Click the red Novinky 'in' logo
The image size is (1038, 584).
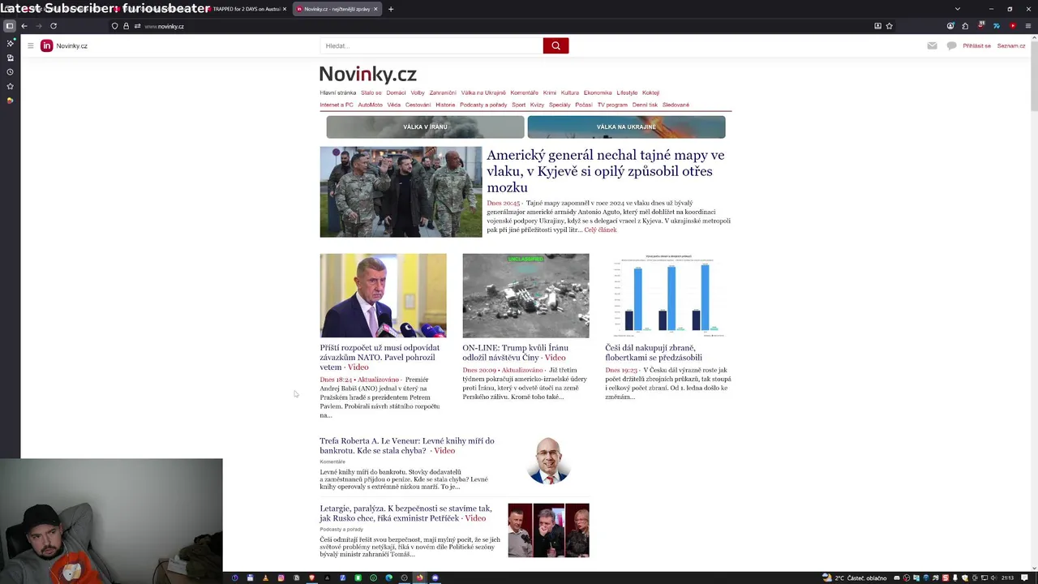(x=47, y=45)
